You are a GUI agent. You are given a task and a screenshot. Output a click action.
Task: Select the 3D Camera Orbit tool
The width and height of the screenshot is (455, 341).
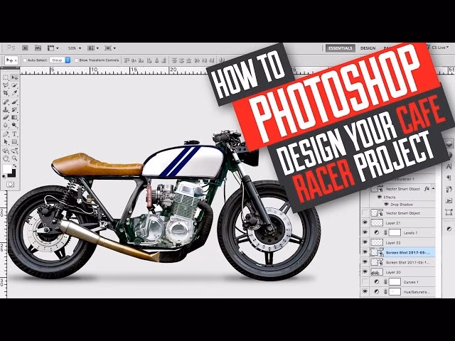[14, 151]
